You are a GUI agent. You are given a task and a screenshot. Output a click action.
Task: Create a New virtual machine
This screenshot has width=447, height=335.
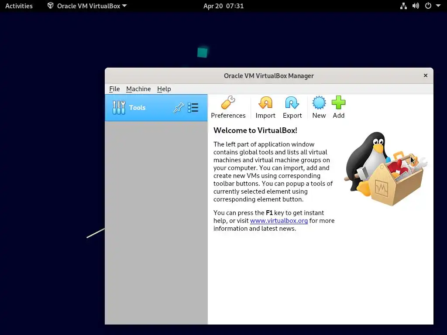coord(319,107)
